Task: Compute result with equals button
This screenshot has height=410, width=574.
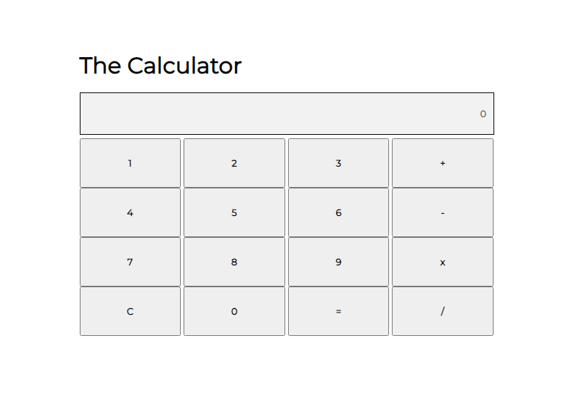Action: point(338,311)
